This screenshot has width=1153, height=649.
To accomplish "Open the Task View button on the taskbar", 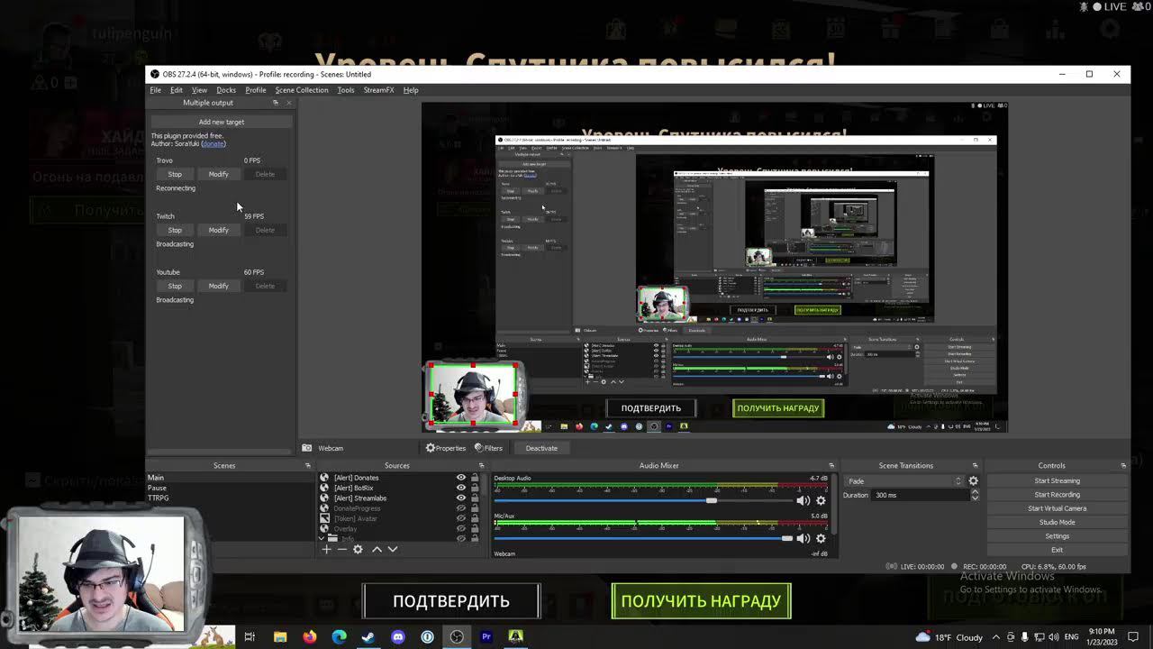I will (x=250, y=636).
